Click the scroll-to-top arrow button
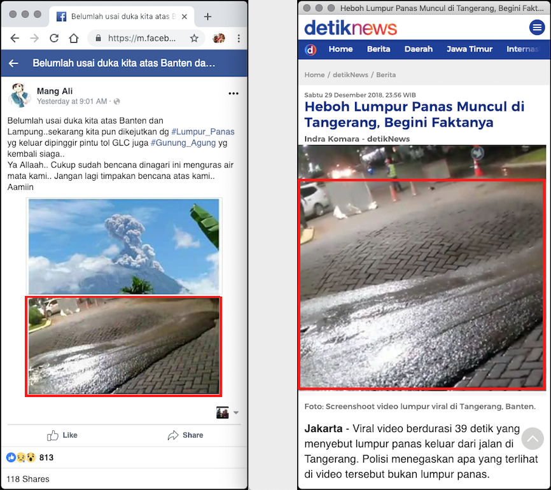Image resolution: width=551 pixels, height=490 pixels. click(533, 439)
